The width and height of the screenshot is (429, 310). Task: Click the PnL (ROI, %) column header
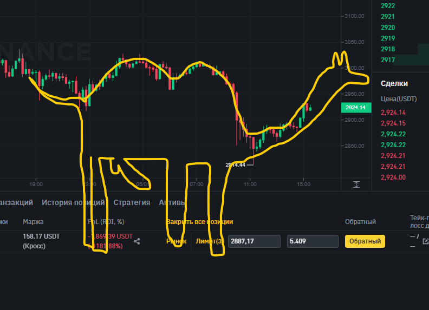(x=106, y=222)
